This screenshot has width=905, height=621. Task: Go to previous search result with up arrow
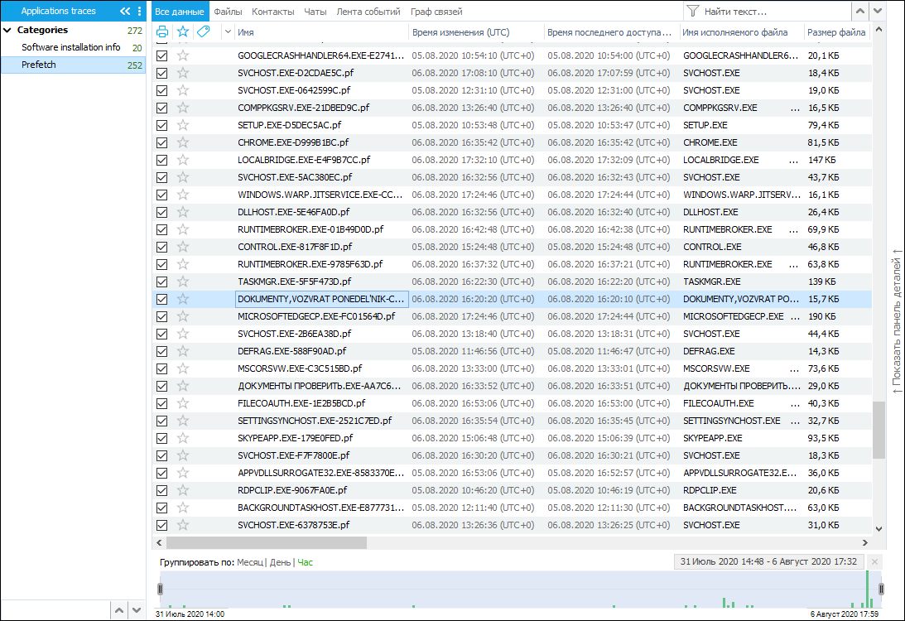tap(860, 11)
